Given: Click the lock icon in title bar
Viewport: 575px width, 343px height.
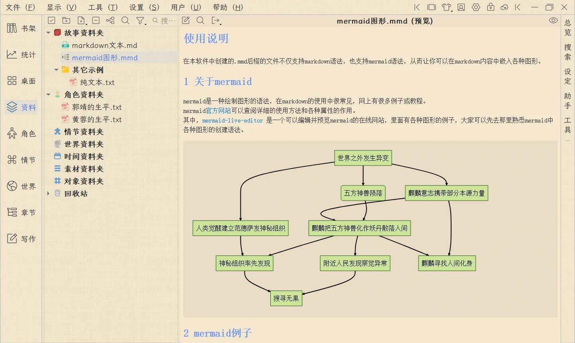Looking at the screenshot, I should 491,7.
